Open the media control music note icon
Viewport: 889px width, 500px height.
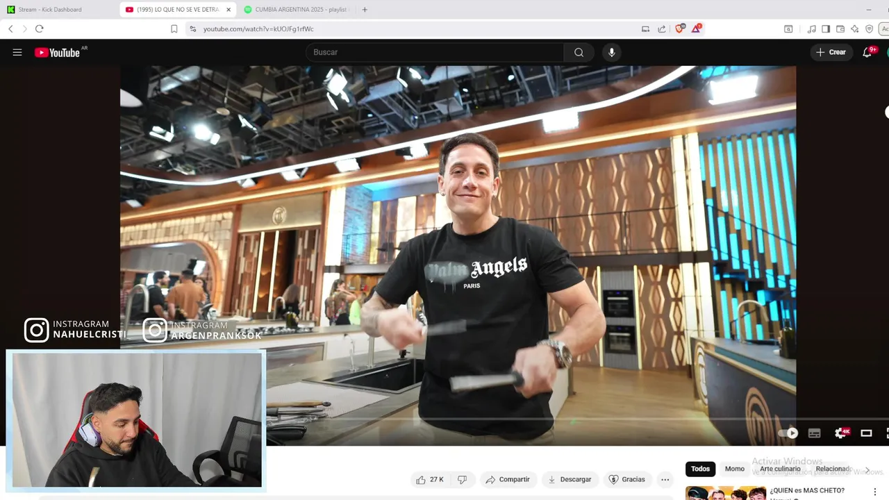(811, 28)
